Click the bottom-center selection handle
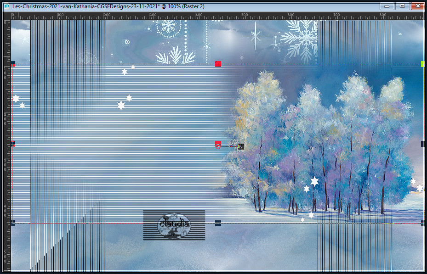Screen dimensions: 427x274 point(218,223)
